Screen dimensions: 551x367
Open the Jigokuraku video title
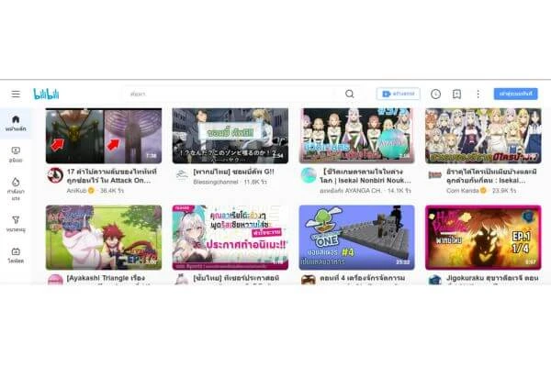[x=492, y=278]
